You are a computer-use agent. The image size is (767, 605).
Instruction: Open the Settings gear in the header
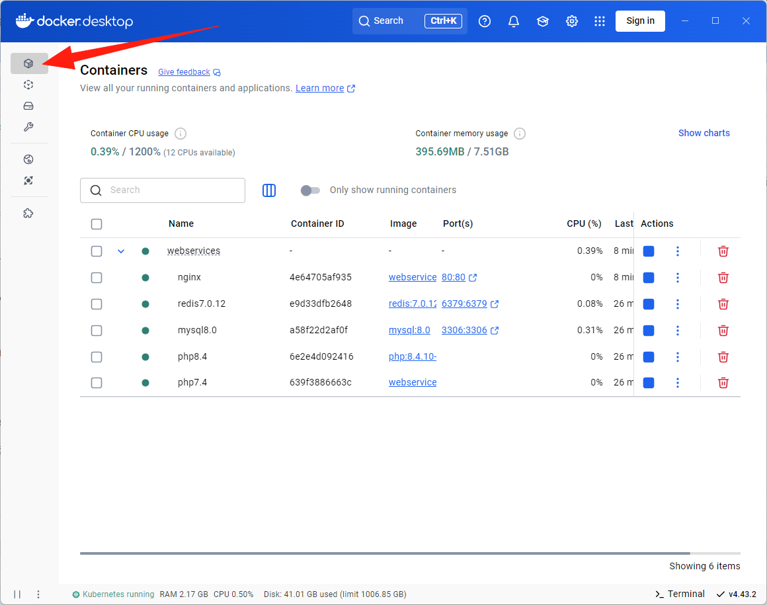coord(571,21)
